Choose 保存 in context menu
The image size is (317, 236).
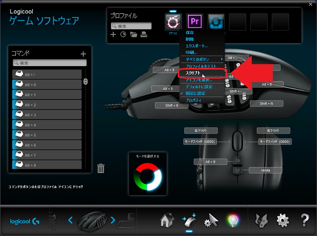[x=190, y=32]
